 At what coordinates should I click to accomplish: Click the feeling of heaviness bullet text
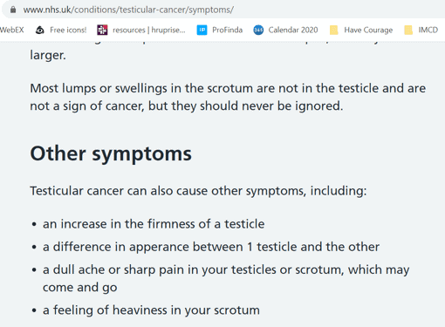pos(151,310)
